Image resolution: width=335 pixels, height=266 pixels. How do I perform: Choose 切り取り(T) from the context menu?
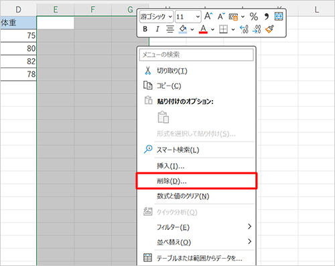tap(196, 71)
